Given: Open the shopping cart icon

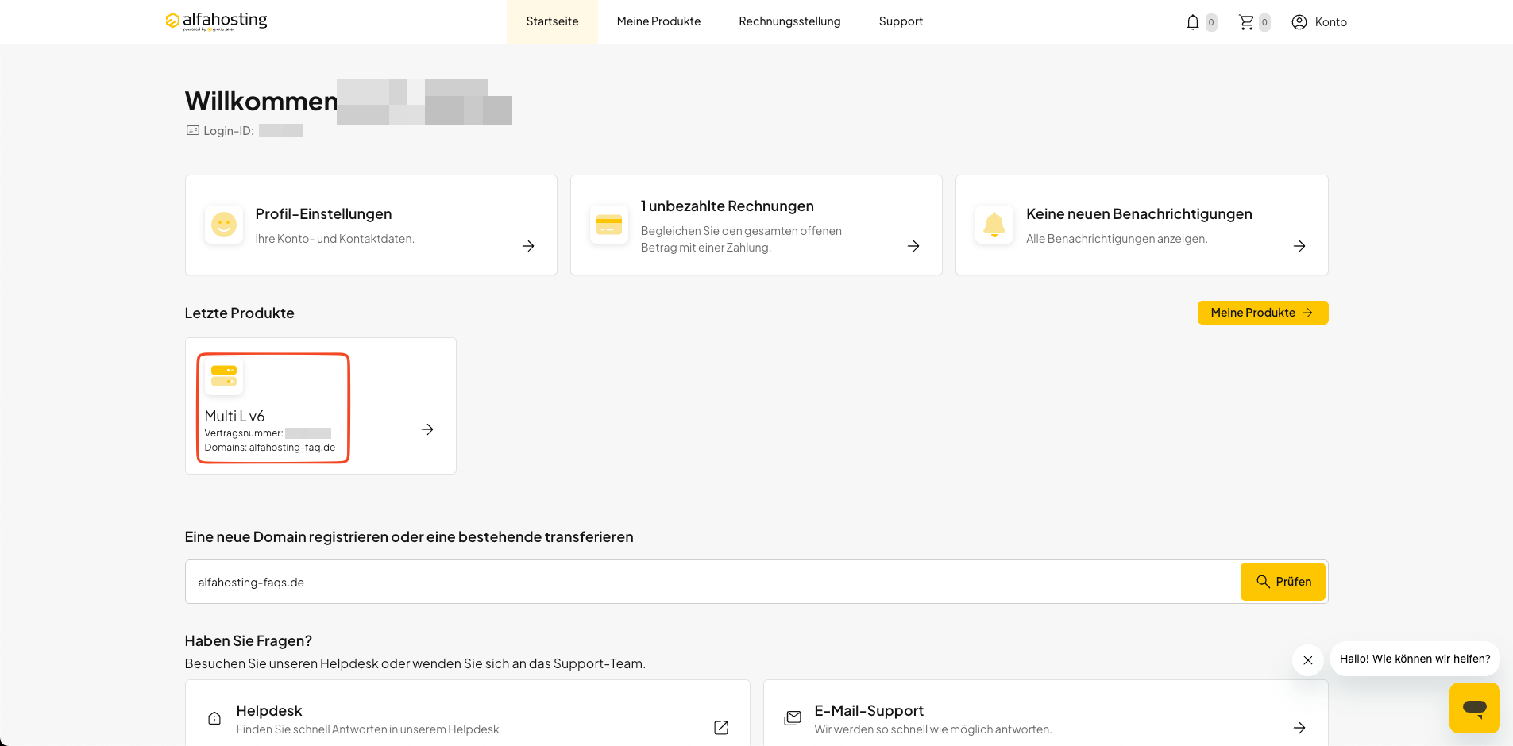Looking at the screenshot, I should [1246, 22].
